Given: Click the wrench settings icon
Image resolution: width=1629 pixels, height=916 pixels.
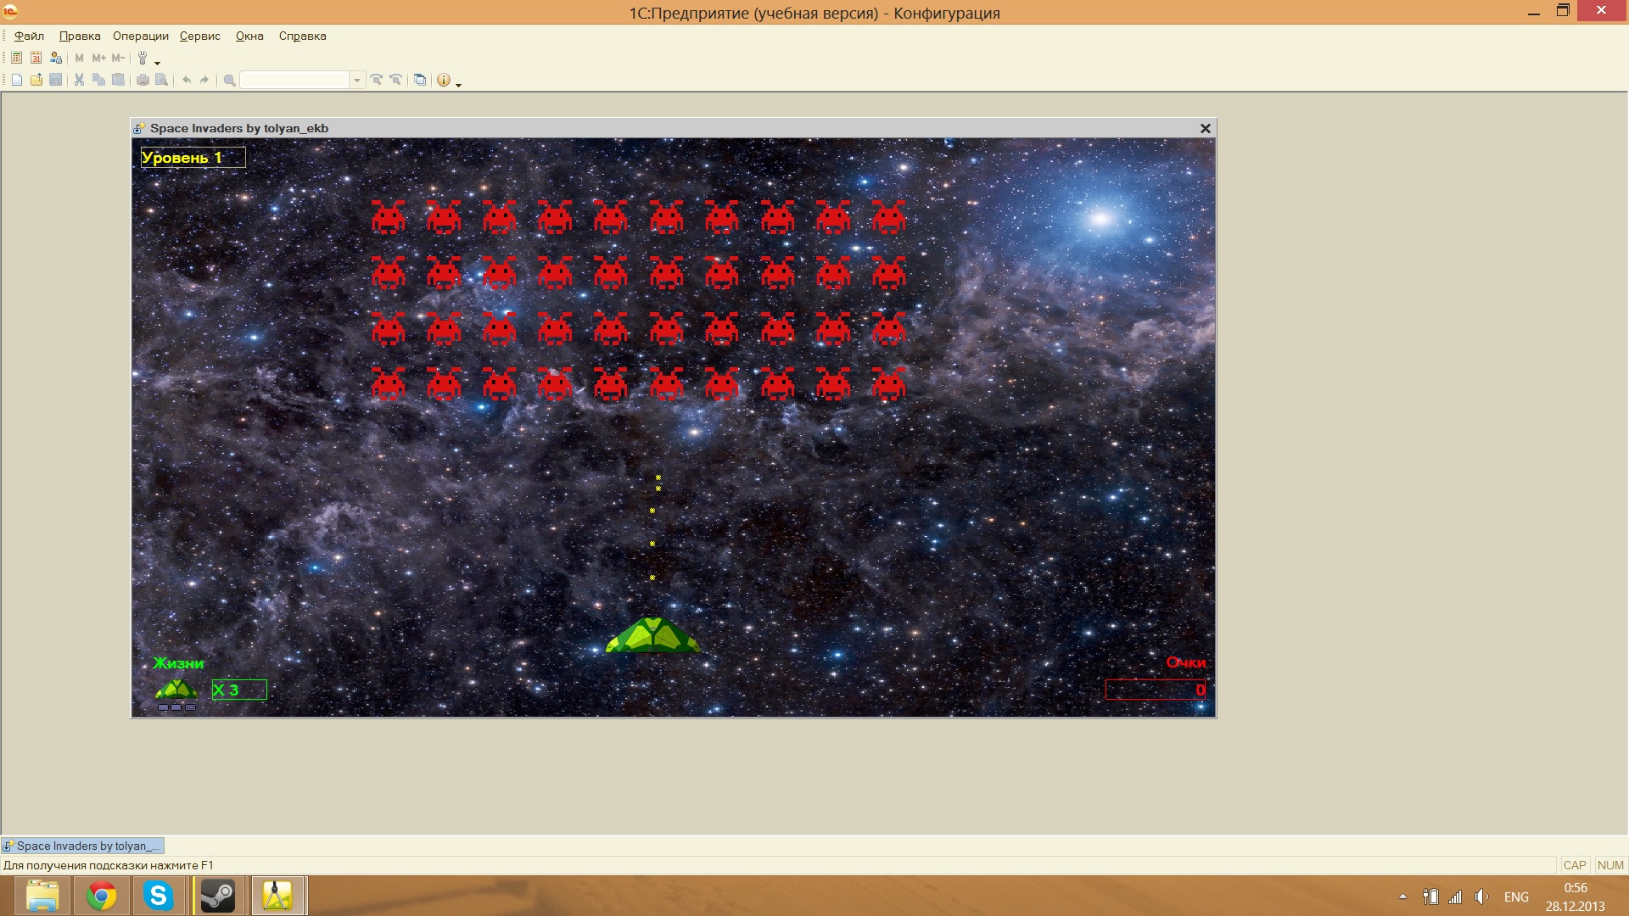Looking at the screenshot, I should (143, 58).
